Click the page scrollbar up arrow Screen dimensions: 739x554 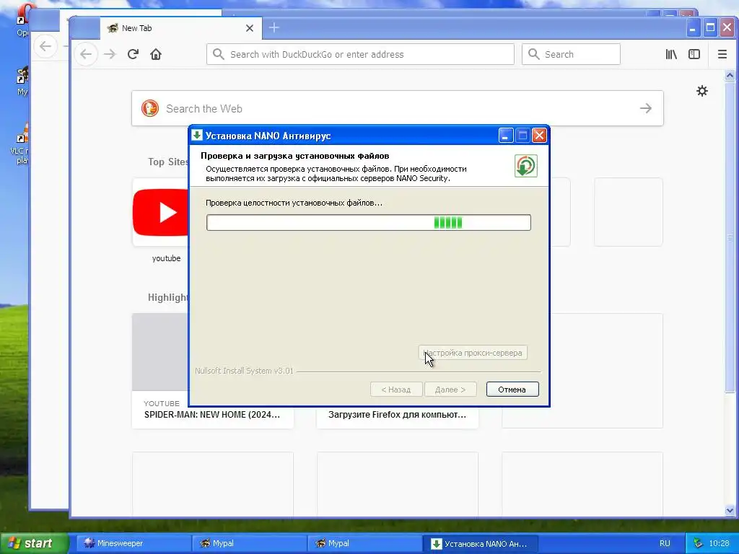pos(730,75)
